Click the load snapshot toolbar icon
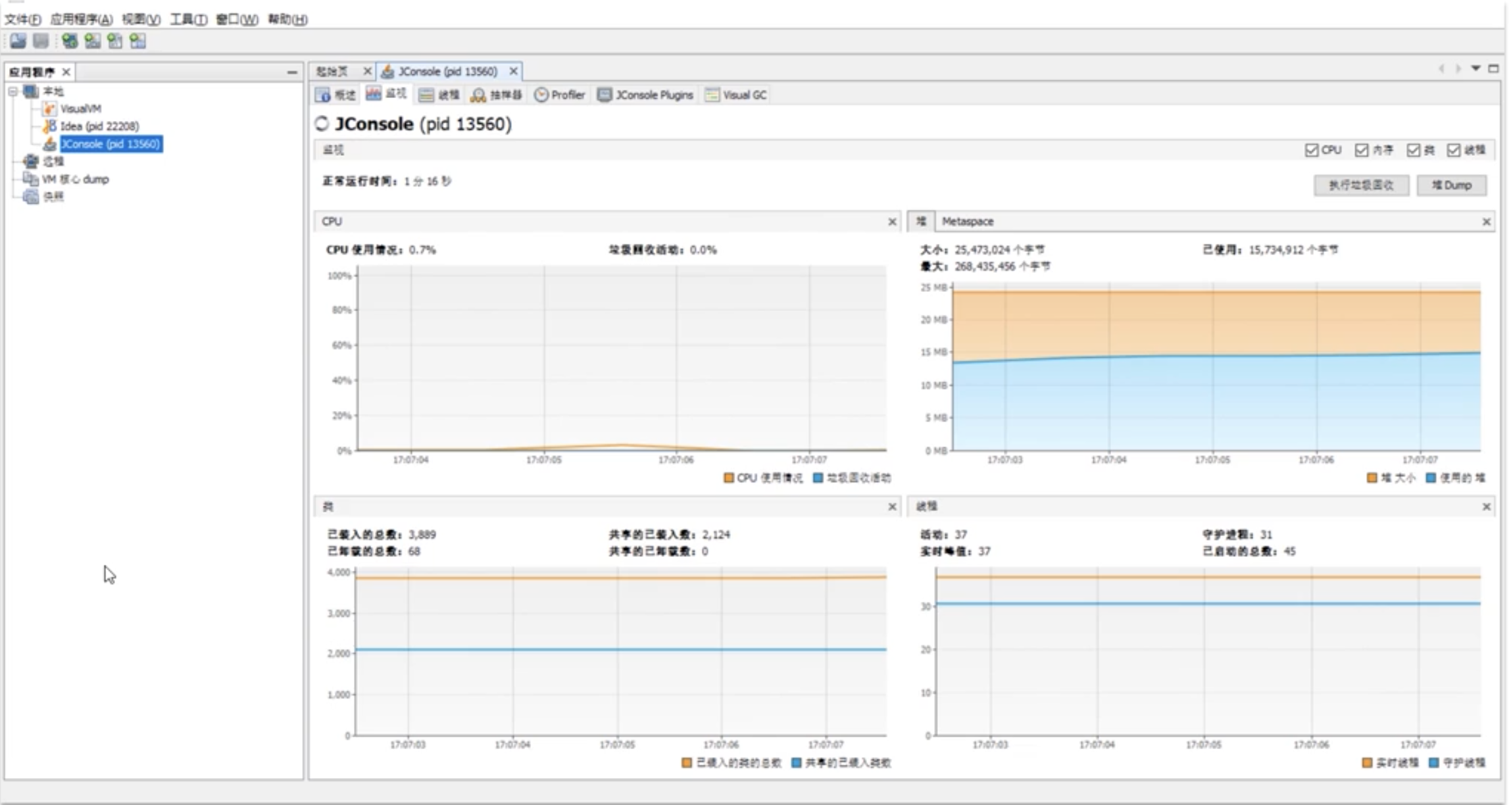This screenshot has height=805, width=1509. click(18, 41)
